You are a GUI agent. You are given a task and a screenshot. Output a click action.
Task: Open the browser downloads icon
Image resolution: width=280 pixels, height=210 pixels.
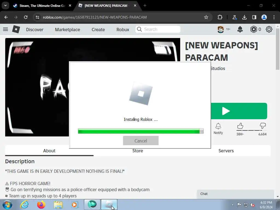(x=244, y=17)
